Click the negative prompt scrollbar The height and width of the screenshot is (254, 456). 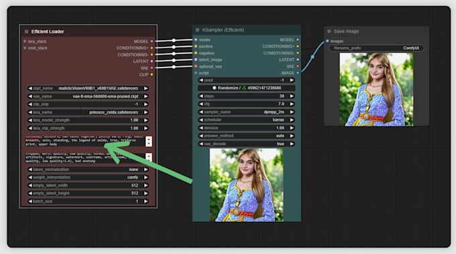click(149, 158)
